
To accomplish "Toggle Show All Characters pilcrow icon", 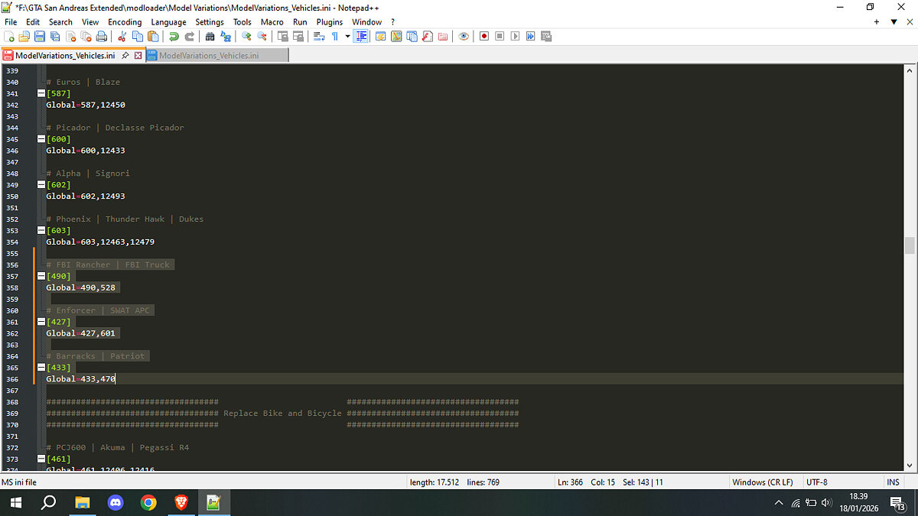I will 335,36.
